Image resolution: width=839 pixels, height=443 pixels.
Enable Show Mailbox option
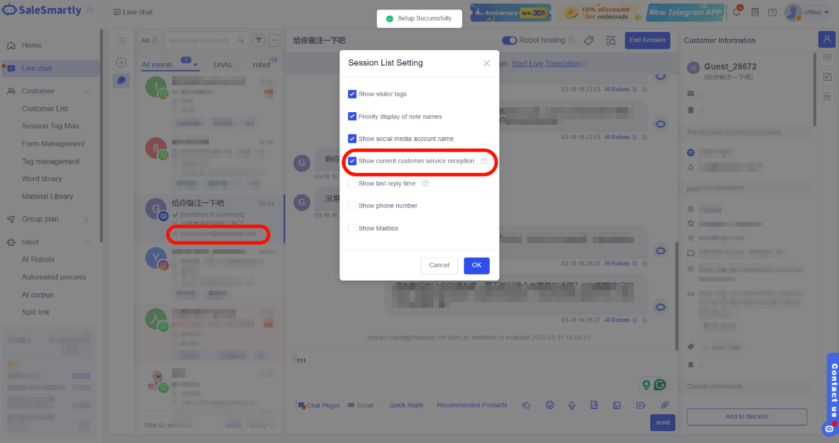(x=352, y=228)
